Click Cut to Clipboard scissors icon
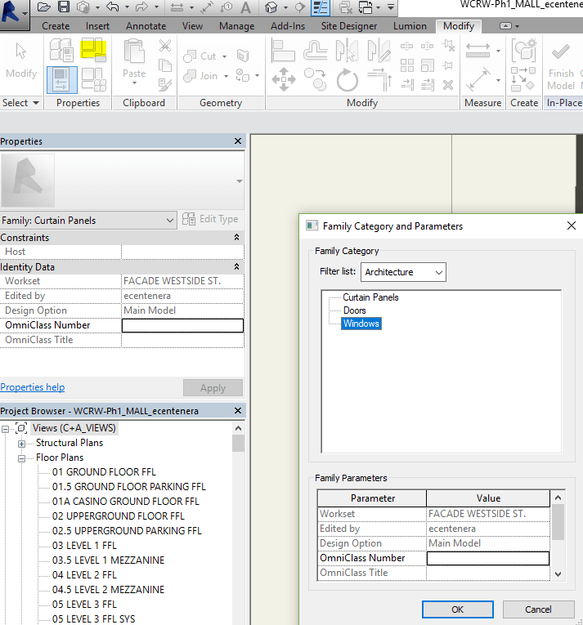The image size is (583, 625). (x=165, y=46)
